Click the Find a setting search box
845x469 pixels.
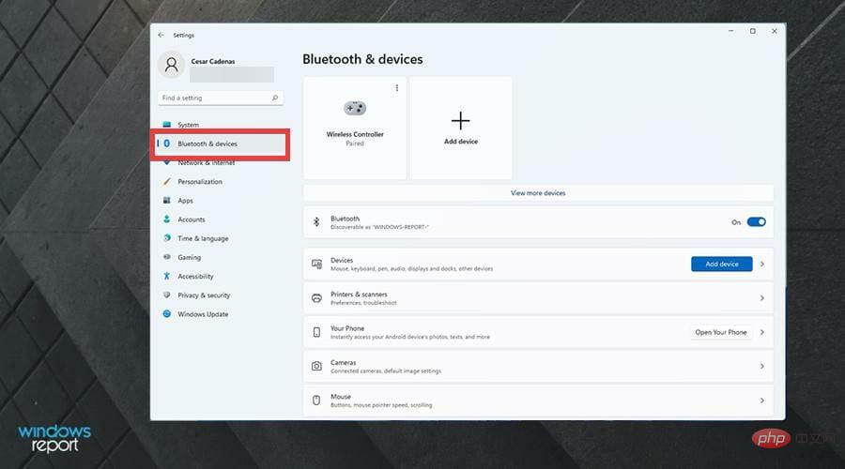tap(214, 98)
